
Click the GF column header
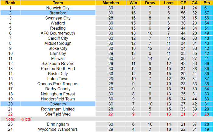click(183, 3)
